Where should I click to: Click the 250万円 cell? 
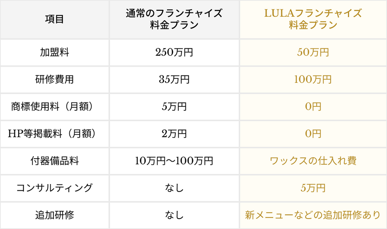[174, 53]
